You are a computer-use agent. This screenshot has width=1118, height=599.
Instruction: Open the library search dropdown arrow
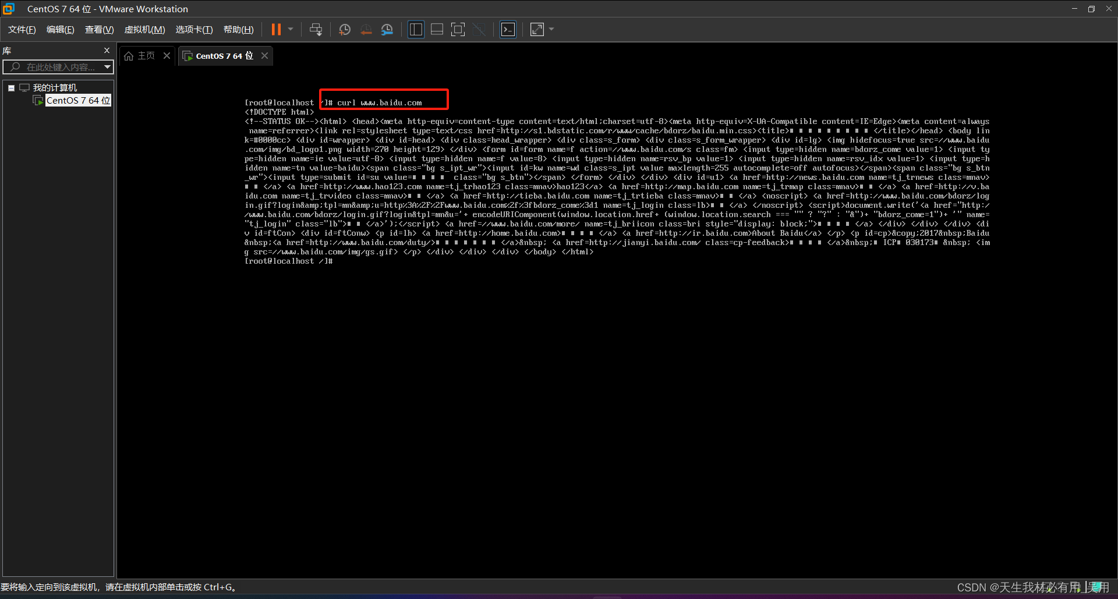(107, 67)
